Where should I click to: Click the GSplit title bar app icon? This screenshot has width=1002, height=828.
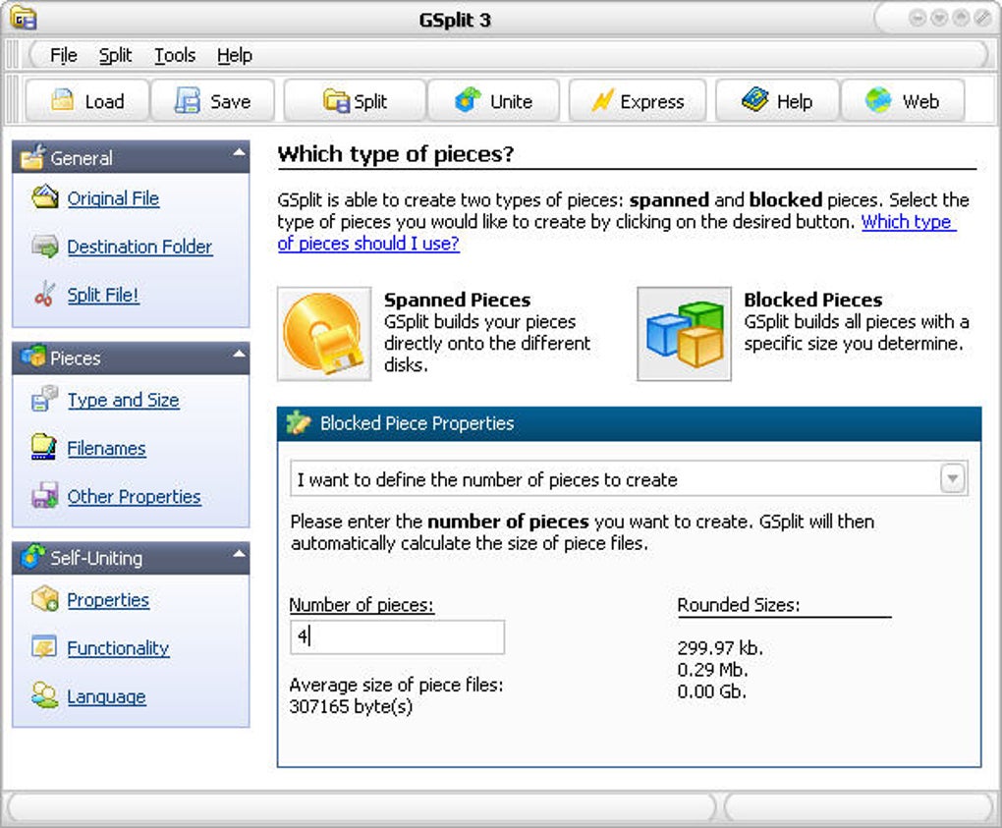tap(24, 18)
